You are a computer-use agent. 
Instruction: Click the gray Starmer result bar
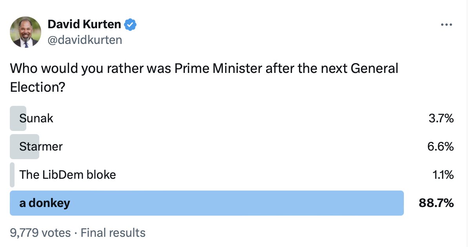click(24, 147)
